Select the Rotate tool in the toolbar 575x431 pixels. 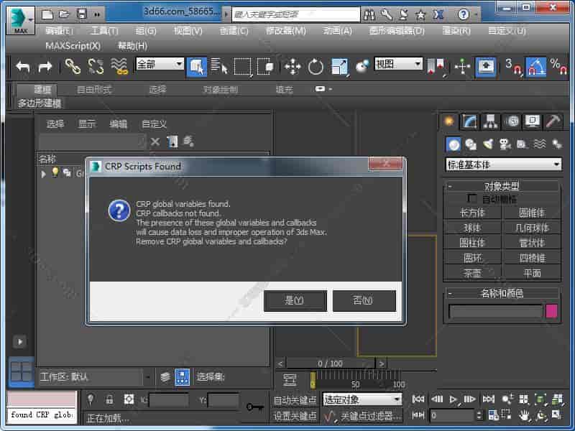[316, 67]
